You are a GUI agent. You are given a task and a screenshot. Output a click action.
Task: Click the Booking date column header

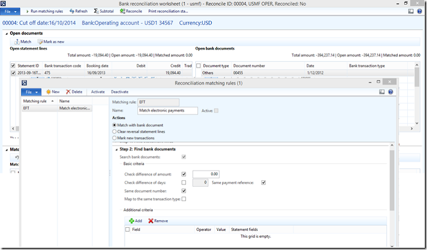coord(98,66)
